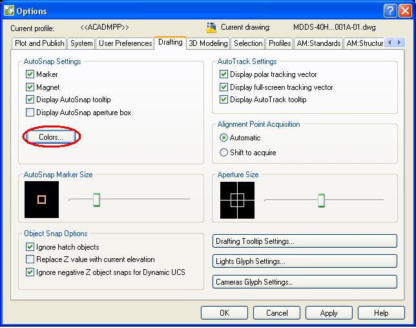
Task: Enable Display AutoSnap aperture box
Action: click(x=30, y=112)
